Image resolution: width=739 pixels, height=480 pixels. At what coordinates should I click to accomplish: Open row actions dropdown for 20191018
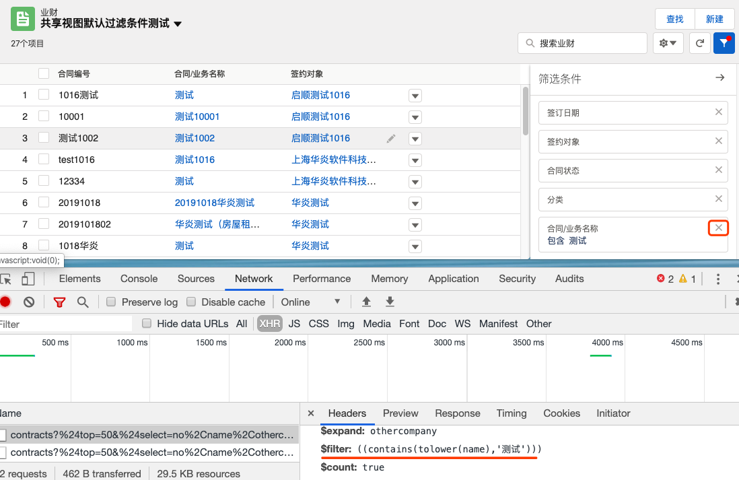pyautogui.click(x=415, y=203)
